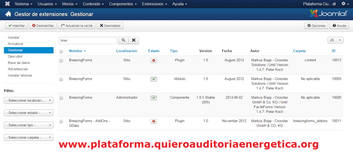Check the BreezingForms Módulo row ID 10009
This screenshot has width=353, height=166.
tap(61, 79)
